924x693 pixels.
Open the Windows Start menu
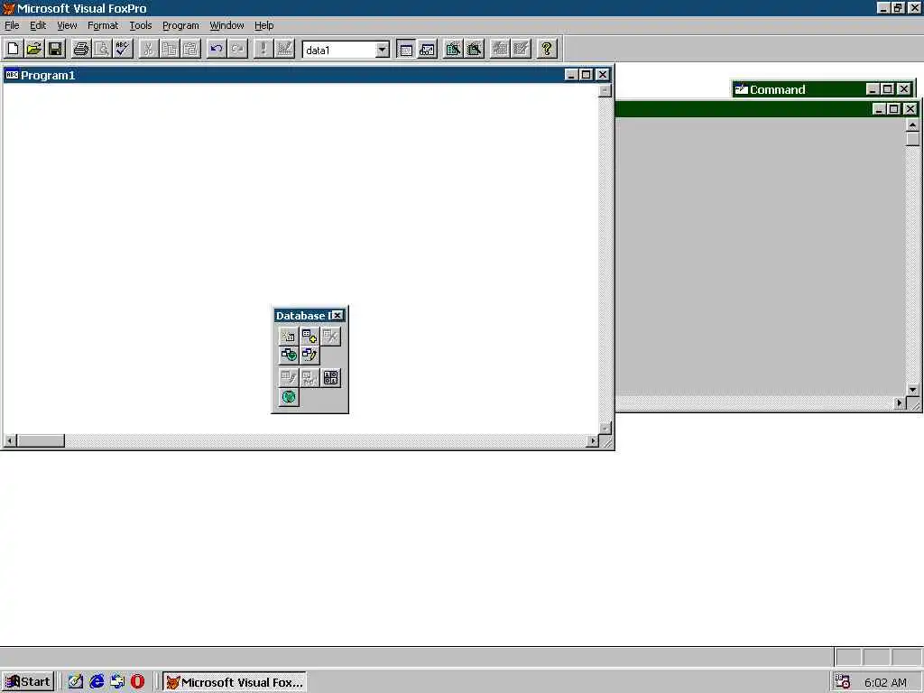point(27,682)
